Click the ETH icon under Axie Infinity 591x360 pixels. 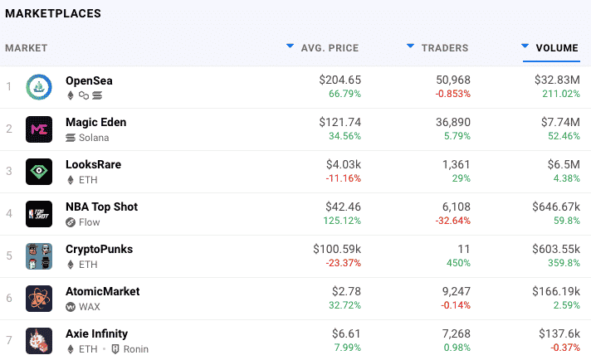click(70, 349)
